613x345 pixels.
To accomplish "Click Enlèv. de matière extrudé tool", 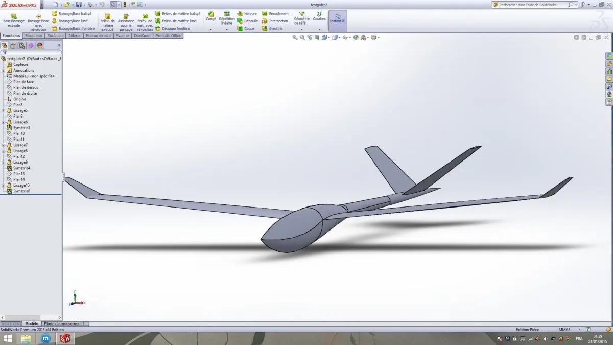I will tap(107, 22).
